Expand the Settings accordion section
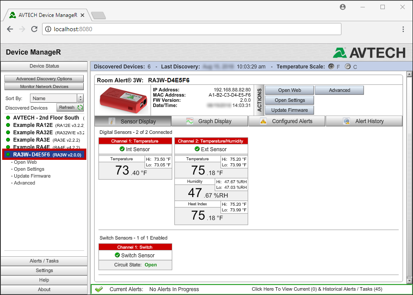The image size is (413, 295). [x=44, y=270]
